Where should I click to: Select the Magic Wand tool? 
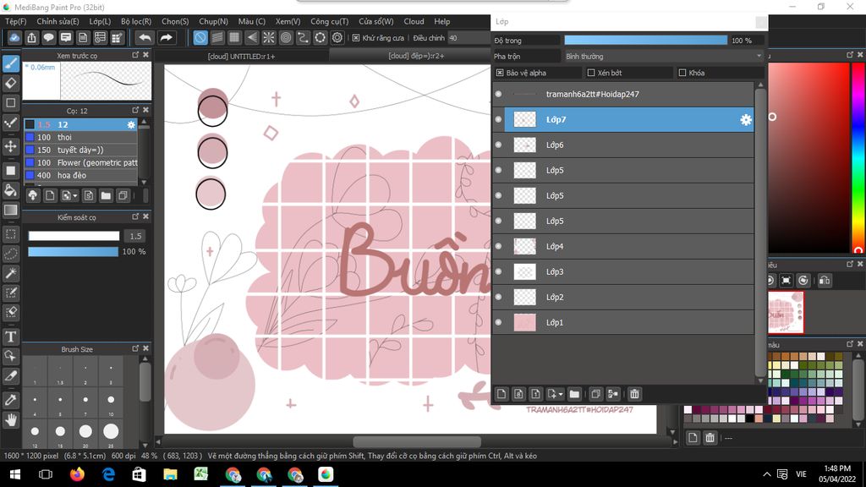11,273
